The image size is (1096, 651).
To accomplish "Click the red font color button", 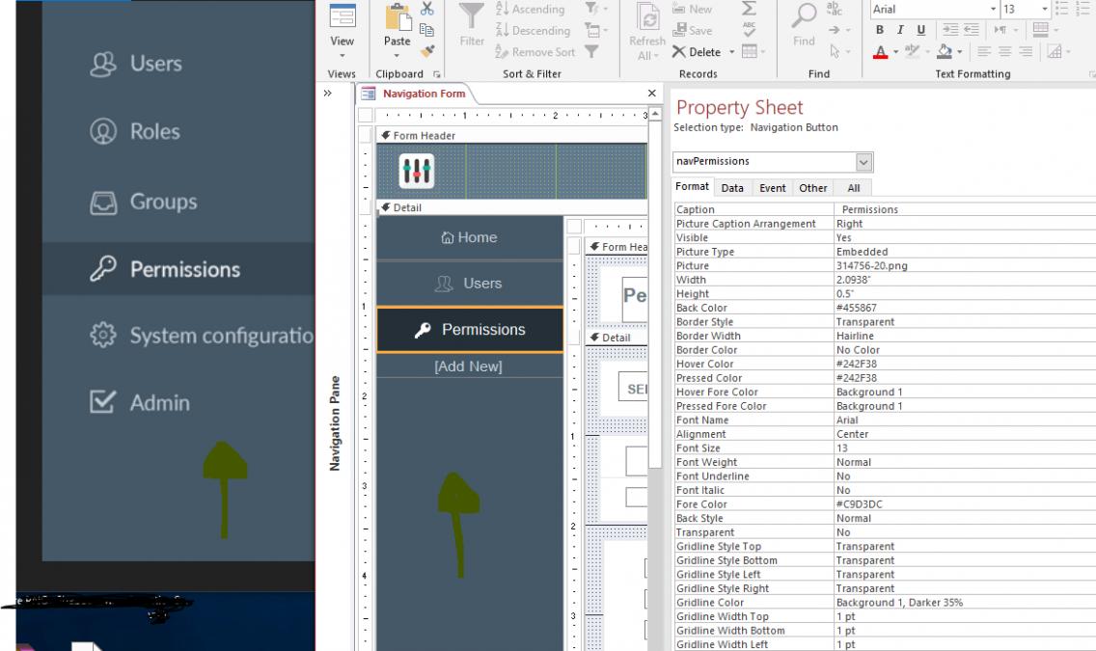I will point(882,52).
